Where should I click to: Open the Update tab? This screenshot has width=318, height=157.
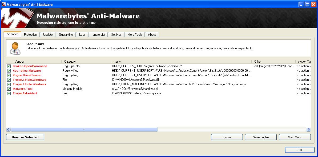[x=48, y=35]
